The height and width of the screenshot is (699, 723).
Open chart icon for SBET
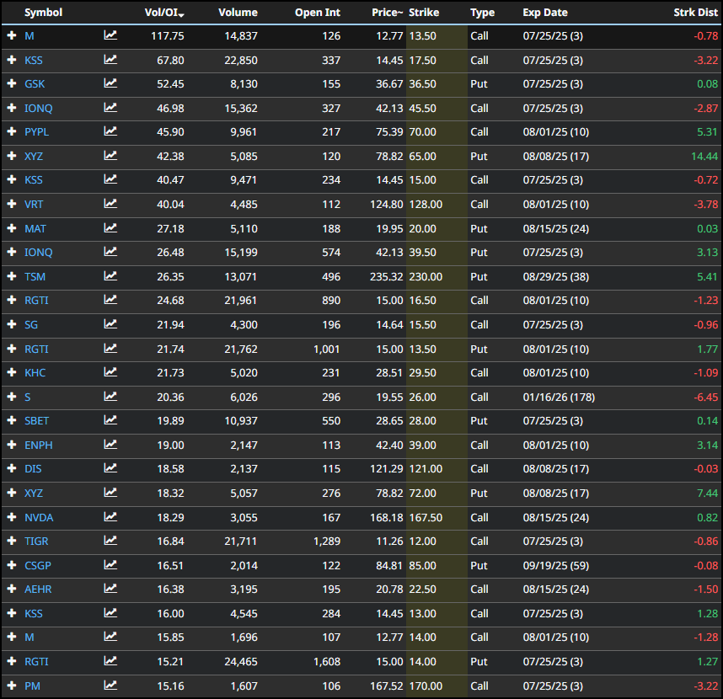point(110,420)
